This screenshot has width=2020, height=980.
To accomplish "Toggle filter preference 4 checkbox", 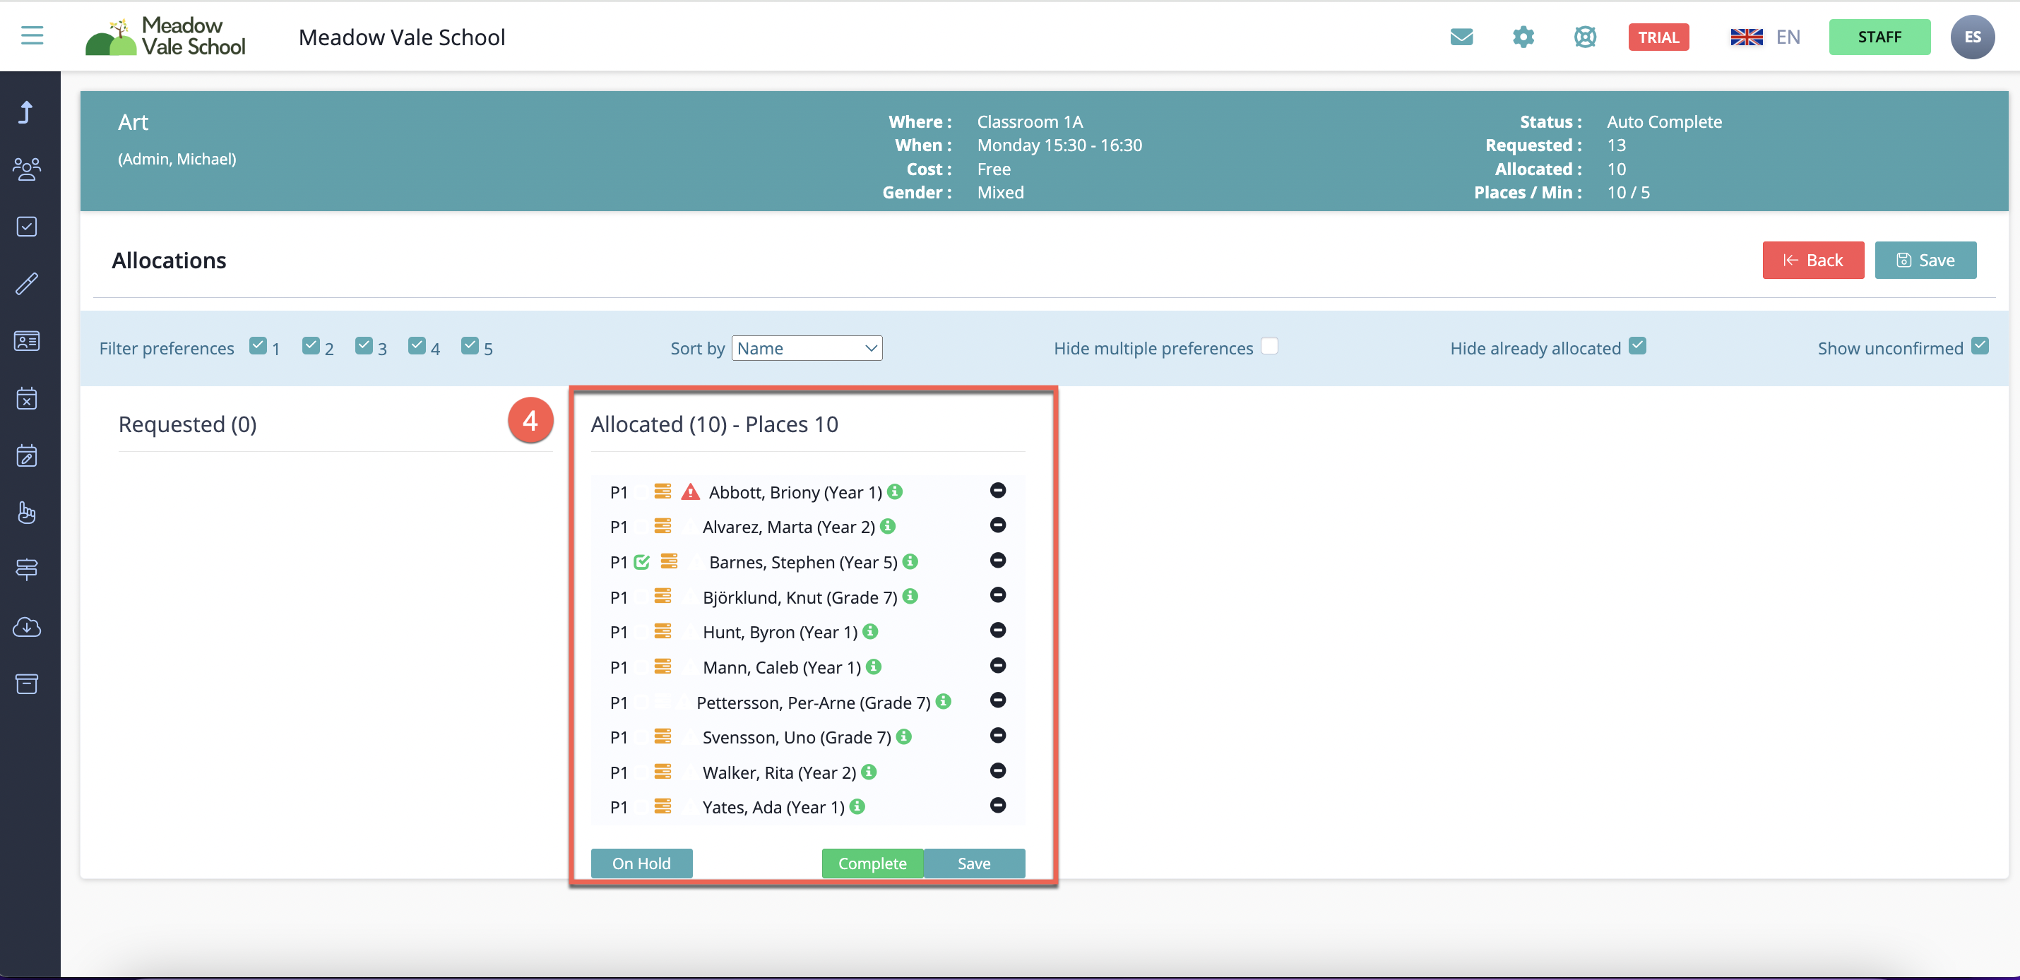I will point(417,346).
